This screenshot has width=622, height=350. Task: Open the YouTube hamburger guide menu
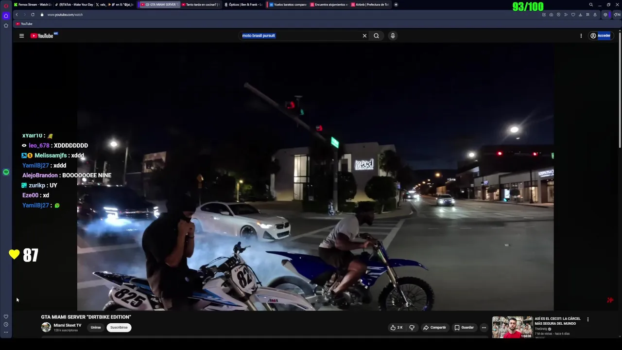click(x=21, y=35)
